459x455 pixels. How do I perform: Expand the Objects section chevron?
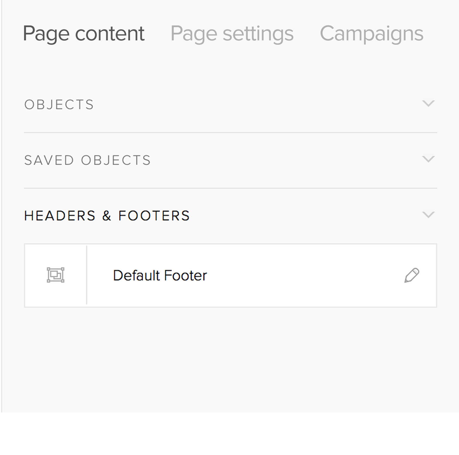[x=428, y=103]
